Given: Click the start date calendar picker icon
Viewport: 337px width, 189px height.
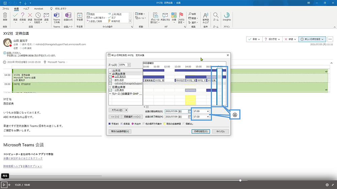Looking at the screenshot, I should (x=189, y=111).
